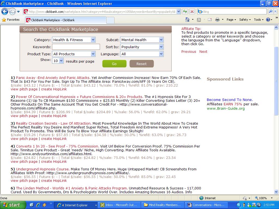Image resolution: width=279 pixels, height=209 pixels.
Task: Switch to the Inbox - Microsoft Outlook taskbar item
Action: click(x=120, y=205)
